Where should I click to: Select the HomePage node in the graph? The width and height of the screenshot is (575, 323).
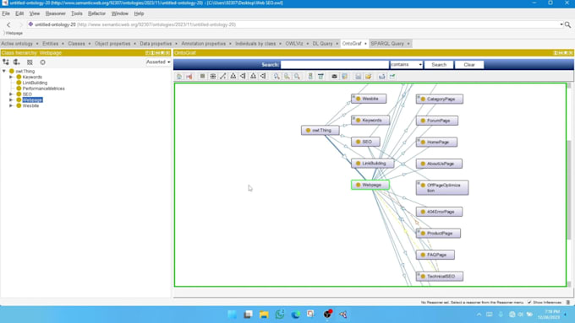[x=436, y=142]
